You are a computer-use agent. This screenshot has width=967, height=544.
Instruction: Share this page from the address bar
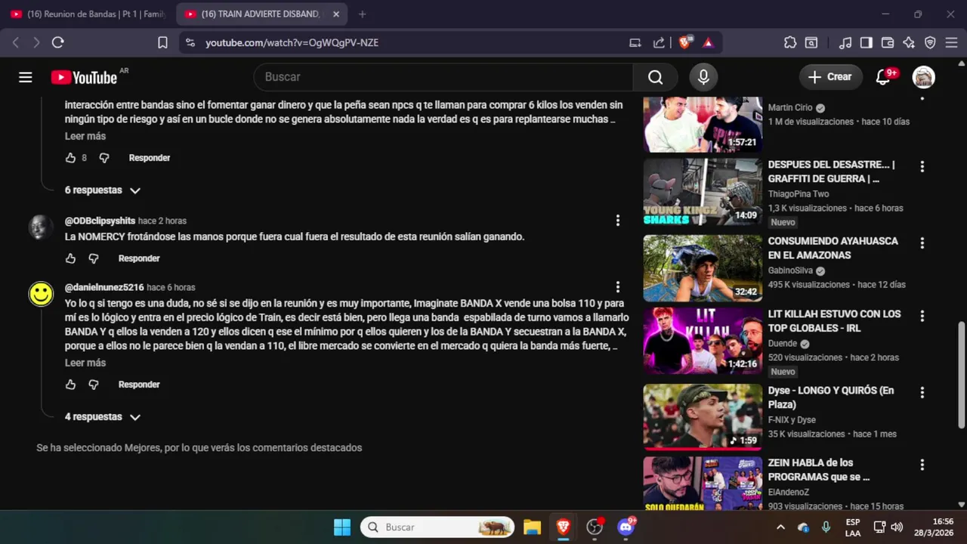click(659, 43)
